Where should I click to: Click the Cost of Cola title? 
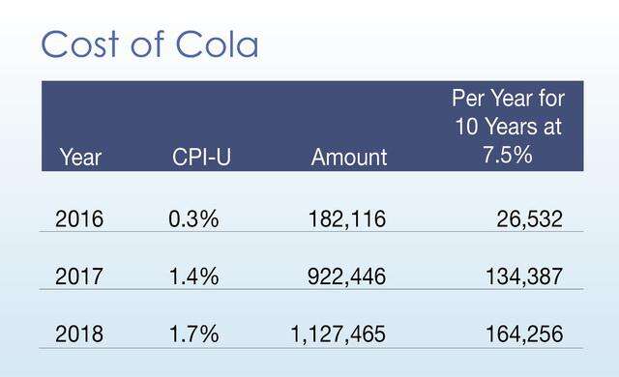(150, 43)
